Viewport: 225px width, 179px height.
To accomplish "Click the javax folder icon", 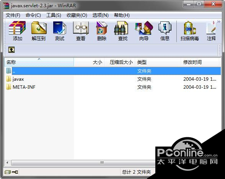I will tap(8, 79).
